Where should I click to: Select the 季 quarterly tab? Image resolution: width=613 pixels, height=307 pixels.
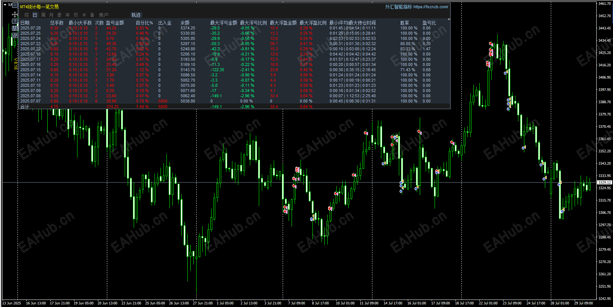click(60, 15)
